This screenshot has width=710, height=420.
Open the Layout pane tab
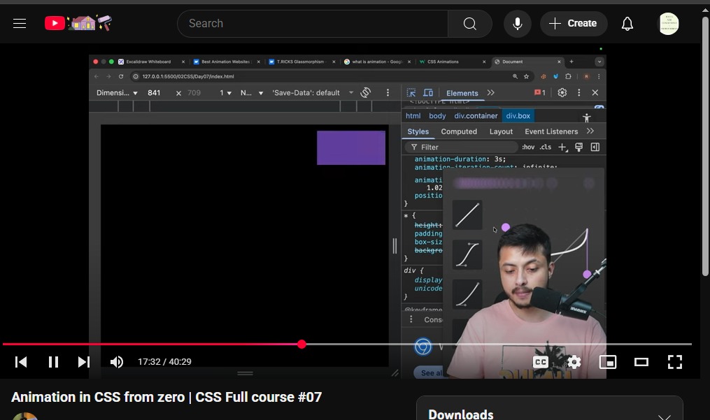[x=501, y=131]
